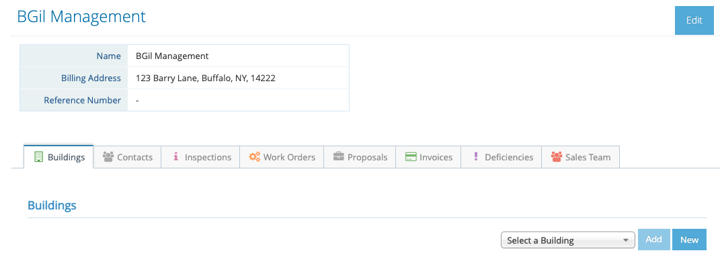Click the green building icon on Buildings tab
Viewport: 720px width, 259px height.
pos(38,157)
